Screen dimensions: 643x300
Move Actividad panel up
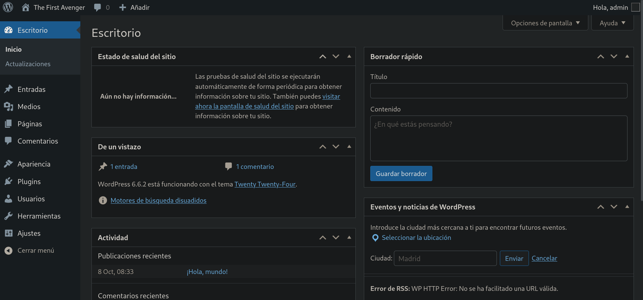(x=323, y=237)
